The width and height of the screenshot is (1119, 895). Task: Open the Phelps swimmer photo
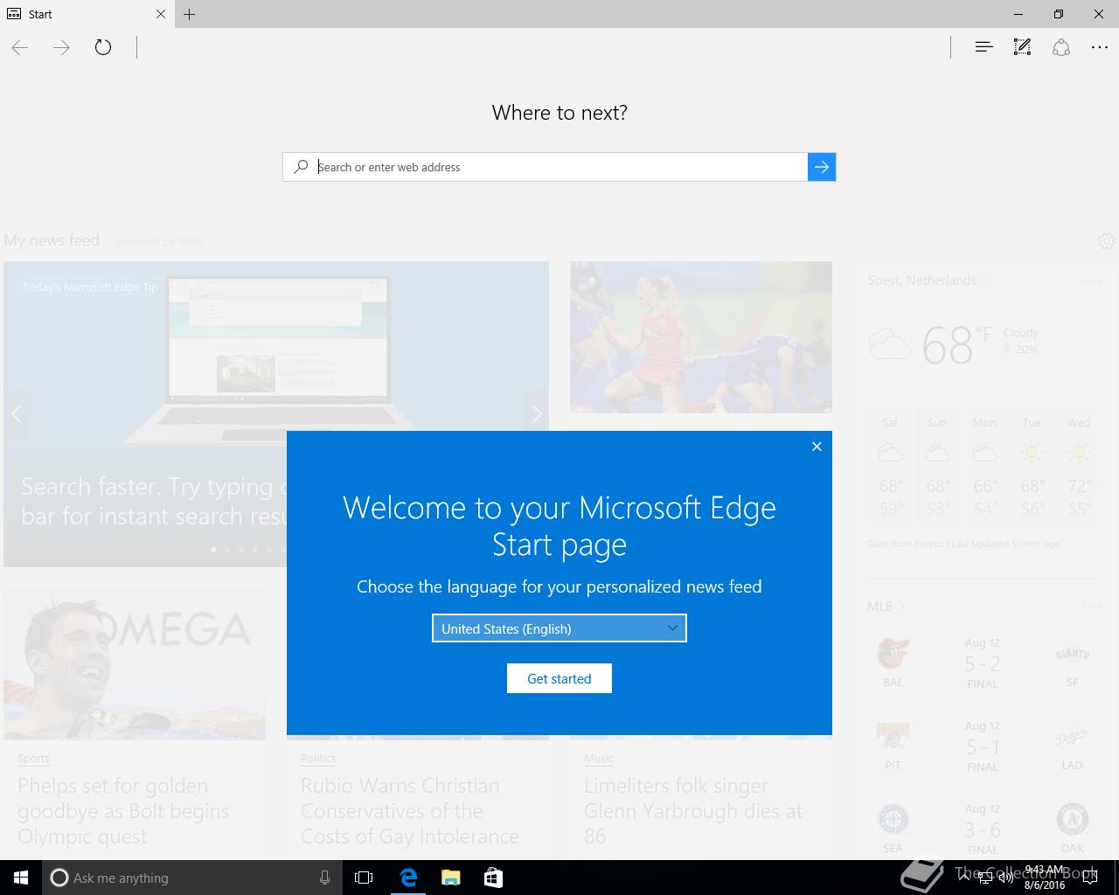(x=135, y=663)
